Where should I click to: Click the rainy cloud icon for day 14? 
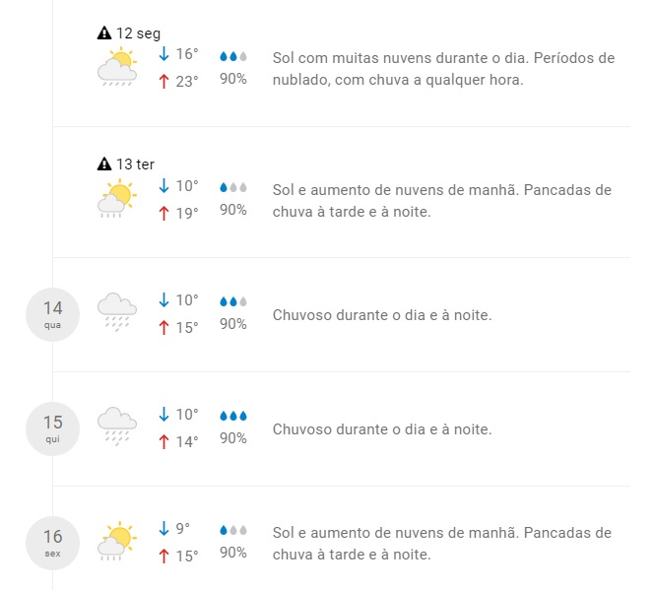116,312
